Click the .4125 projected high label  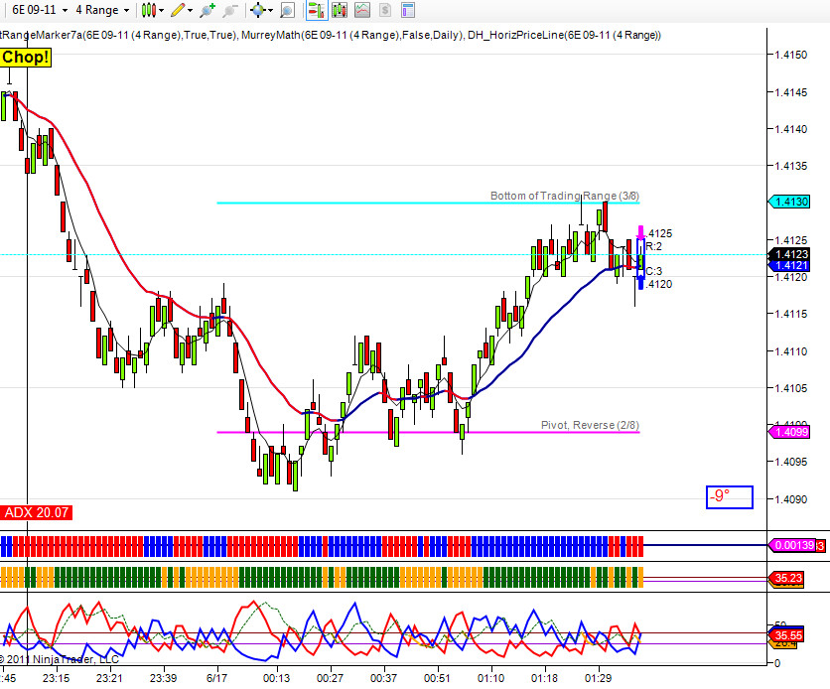659,233
